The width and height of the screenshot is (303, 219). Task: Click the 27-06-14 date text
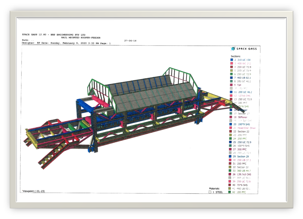130,40
